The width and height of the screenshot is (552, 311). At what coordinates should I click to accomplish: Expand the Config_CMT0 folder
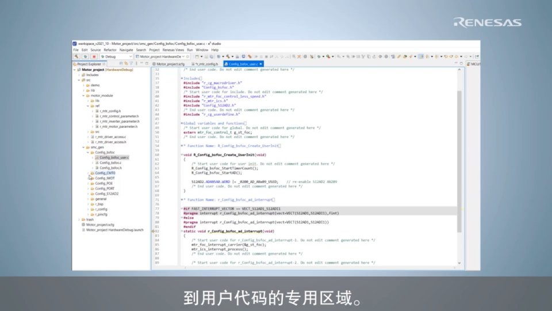(x=88, y=173)
